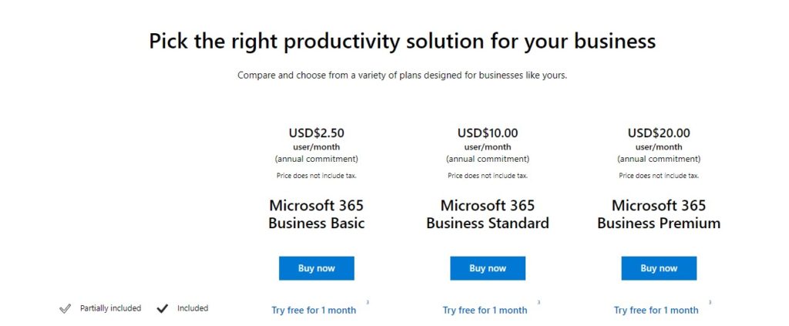Click the Partially included legend label

pos(111,308)
